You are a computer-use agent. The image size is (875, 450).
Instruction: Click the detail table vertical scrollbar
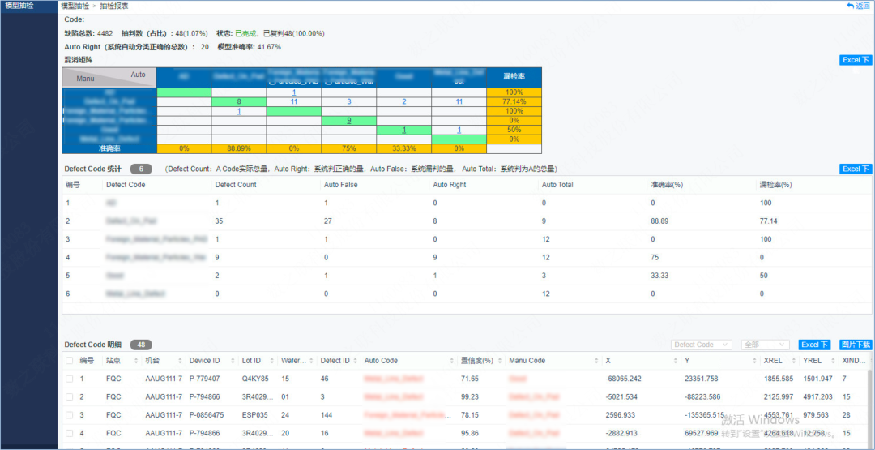click(871, 409)
